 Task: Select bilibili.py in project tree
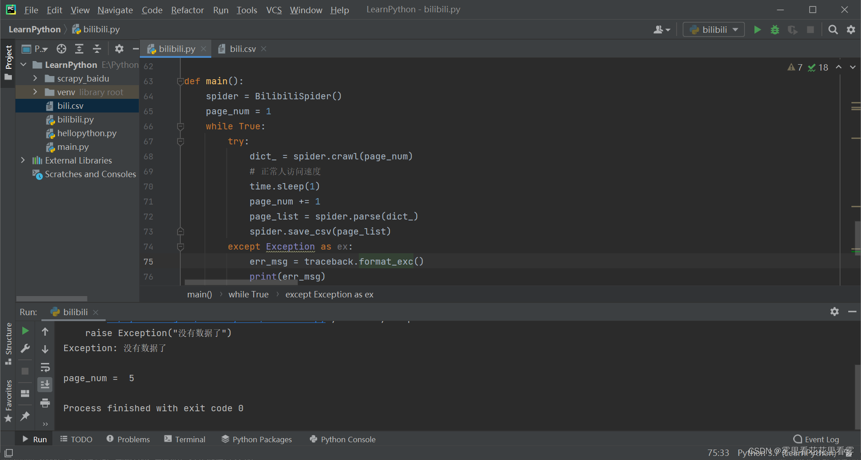click(x=77, y=119)
